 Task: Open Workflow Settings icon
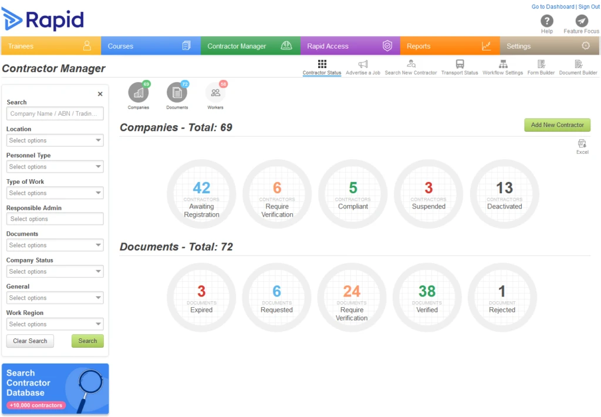tap(503, 63)
